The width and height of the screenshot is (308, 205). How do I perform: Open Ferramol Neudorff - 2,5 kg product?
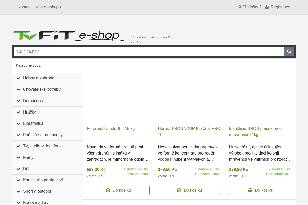click(111, 128)
